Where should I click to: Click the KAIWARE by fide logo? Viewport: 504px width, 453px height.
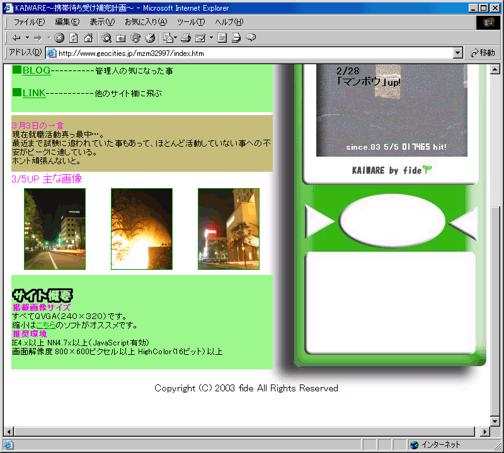coord(391,170)
